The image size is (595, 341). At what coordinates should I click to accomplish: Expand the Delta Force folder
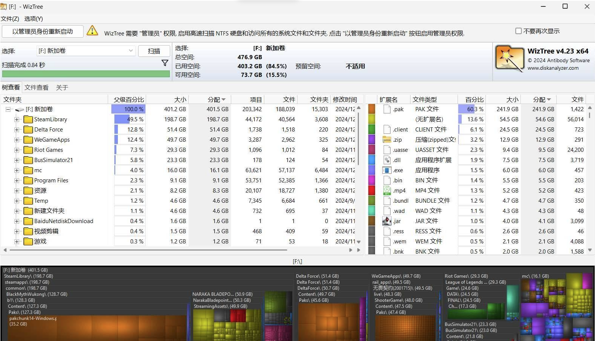point(17,130)
